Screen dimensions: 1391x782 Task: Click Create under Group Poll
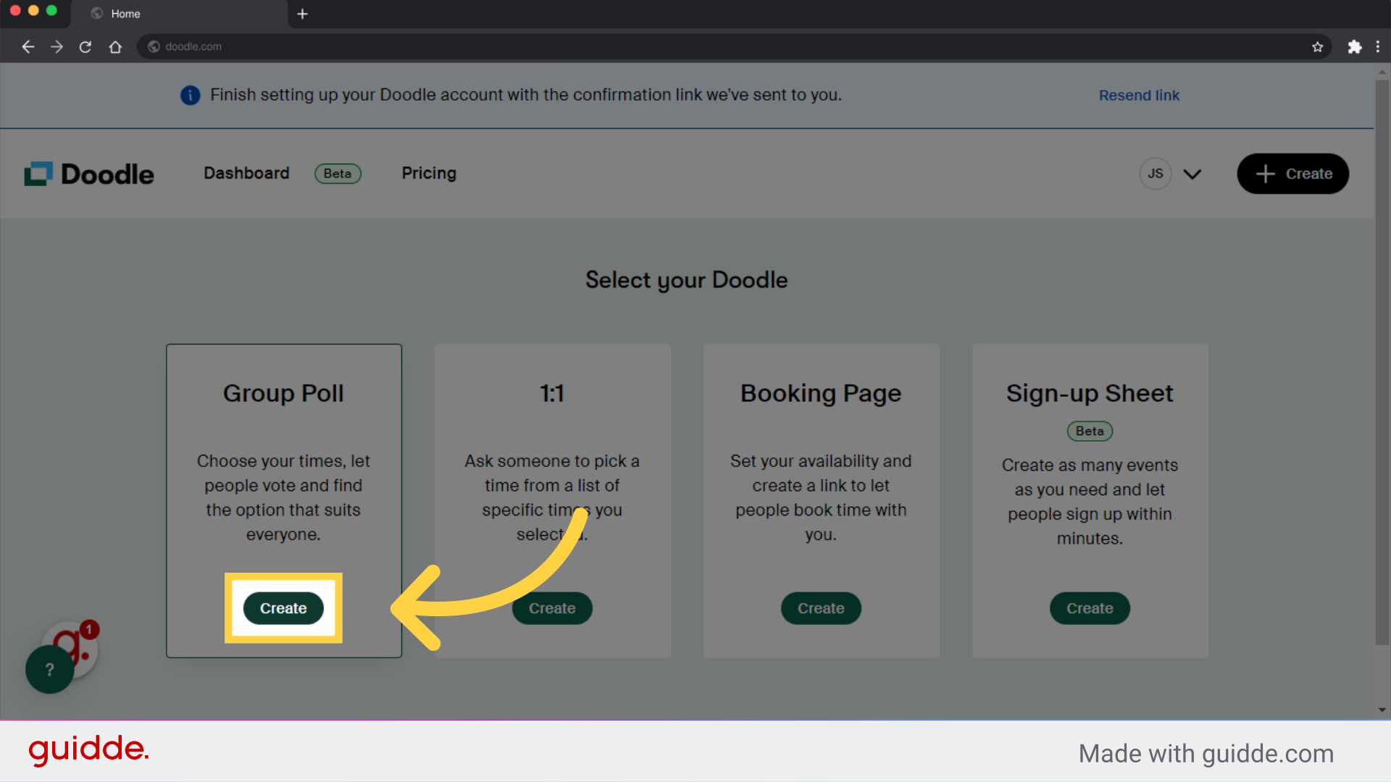tap(283, 608)
